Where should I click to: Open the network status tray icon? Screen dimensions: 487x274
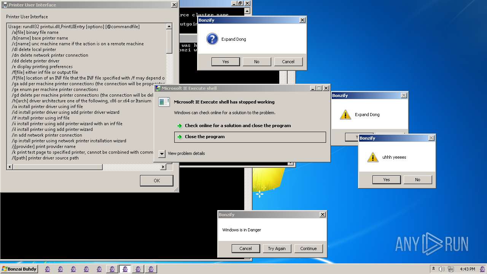click(451, 269)
